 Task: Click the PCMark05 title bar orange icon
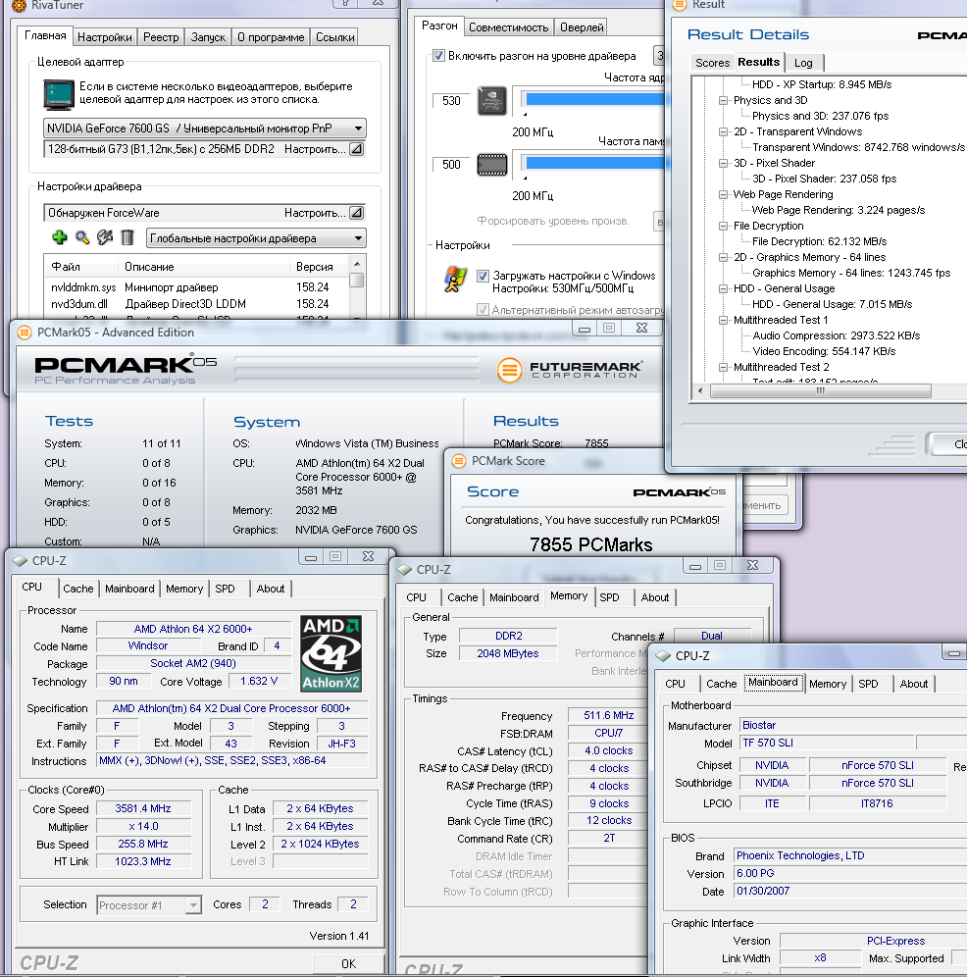pyautogui.click(x=25, y=333)
